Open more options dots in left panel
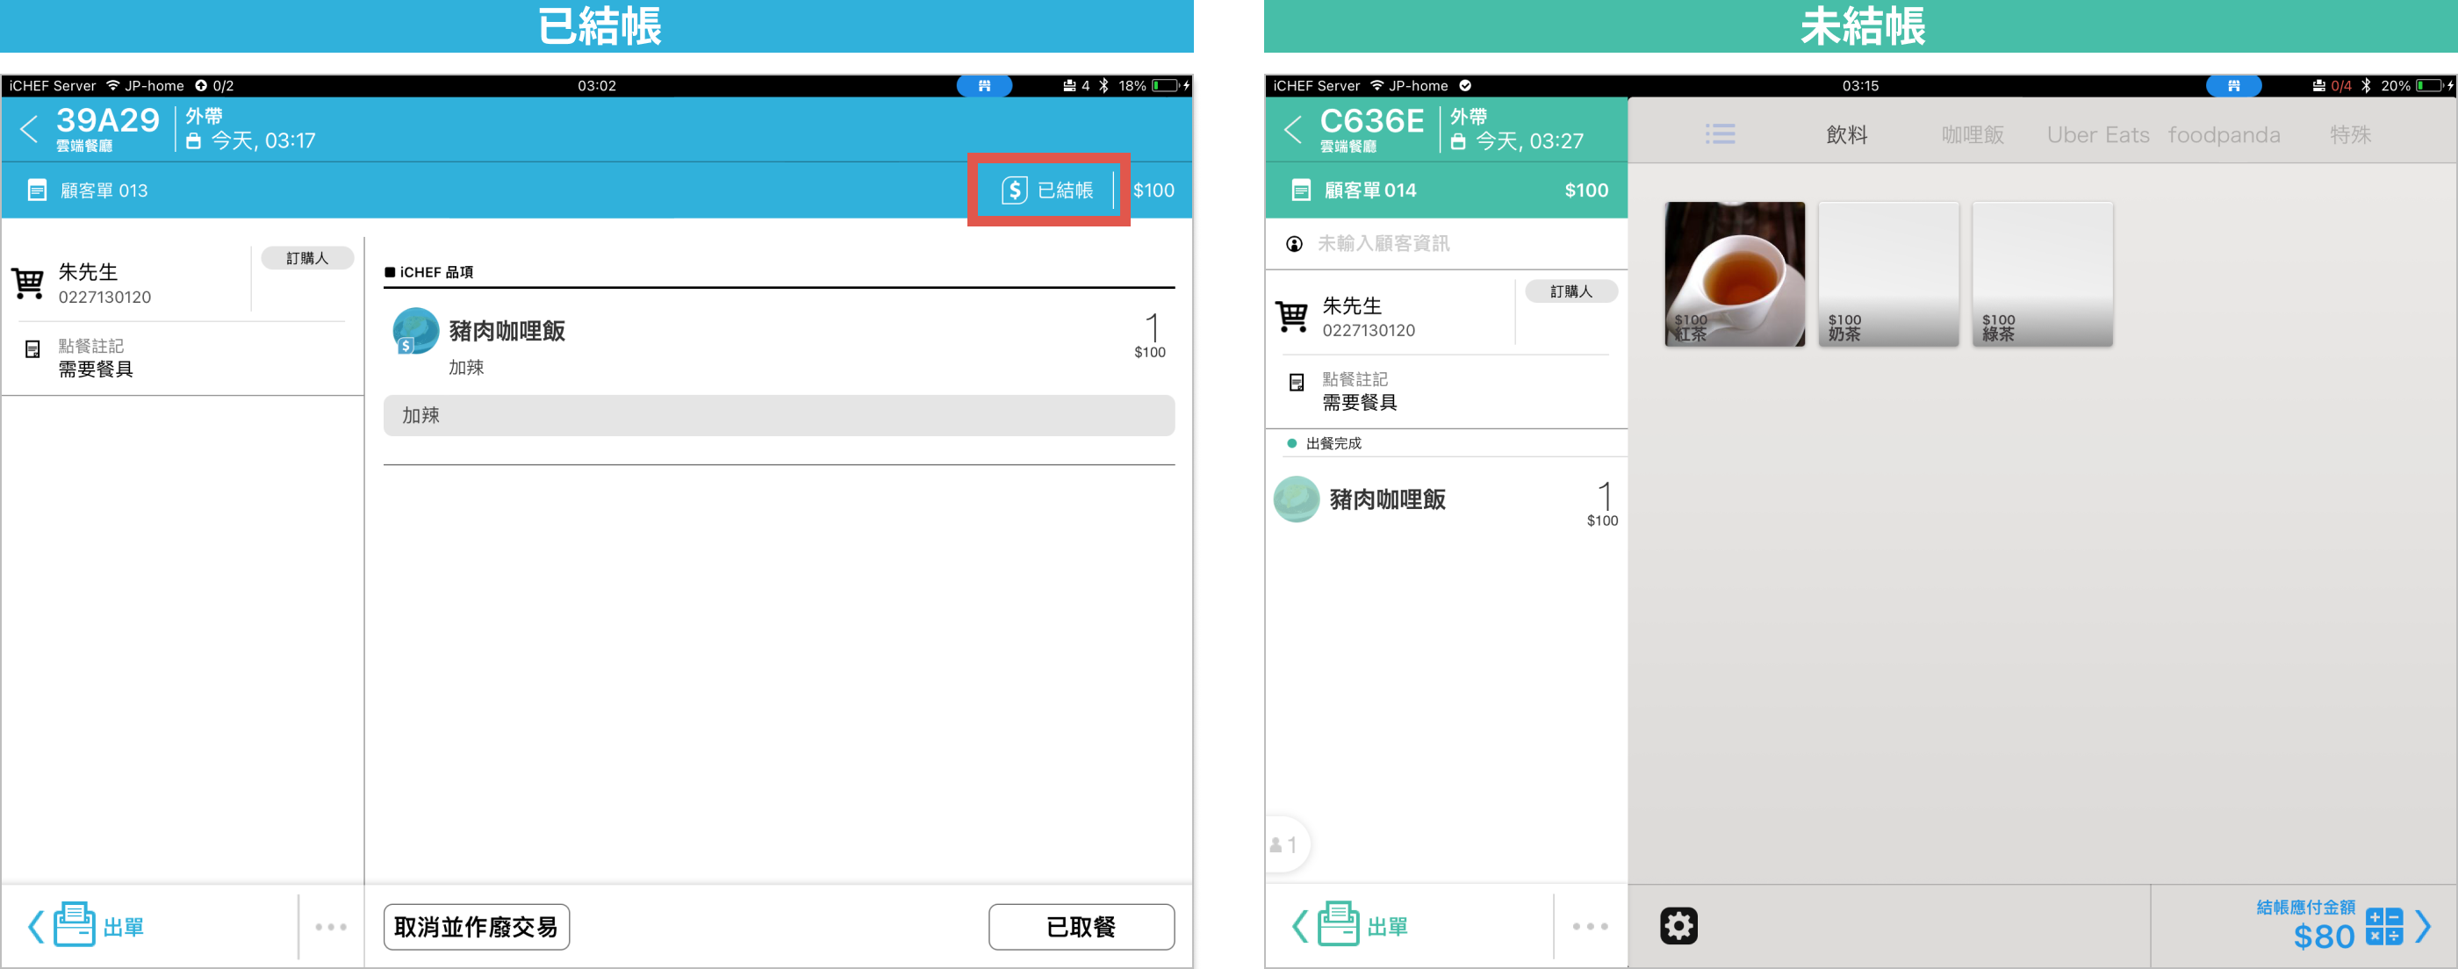 coord(331,926)
